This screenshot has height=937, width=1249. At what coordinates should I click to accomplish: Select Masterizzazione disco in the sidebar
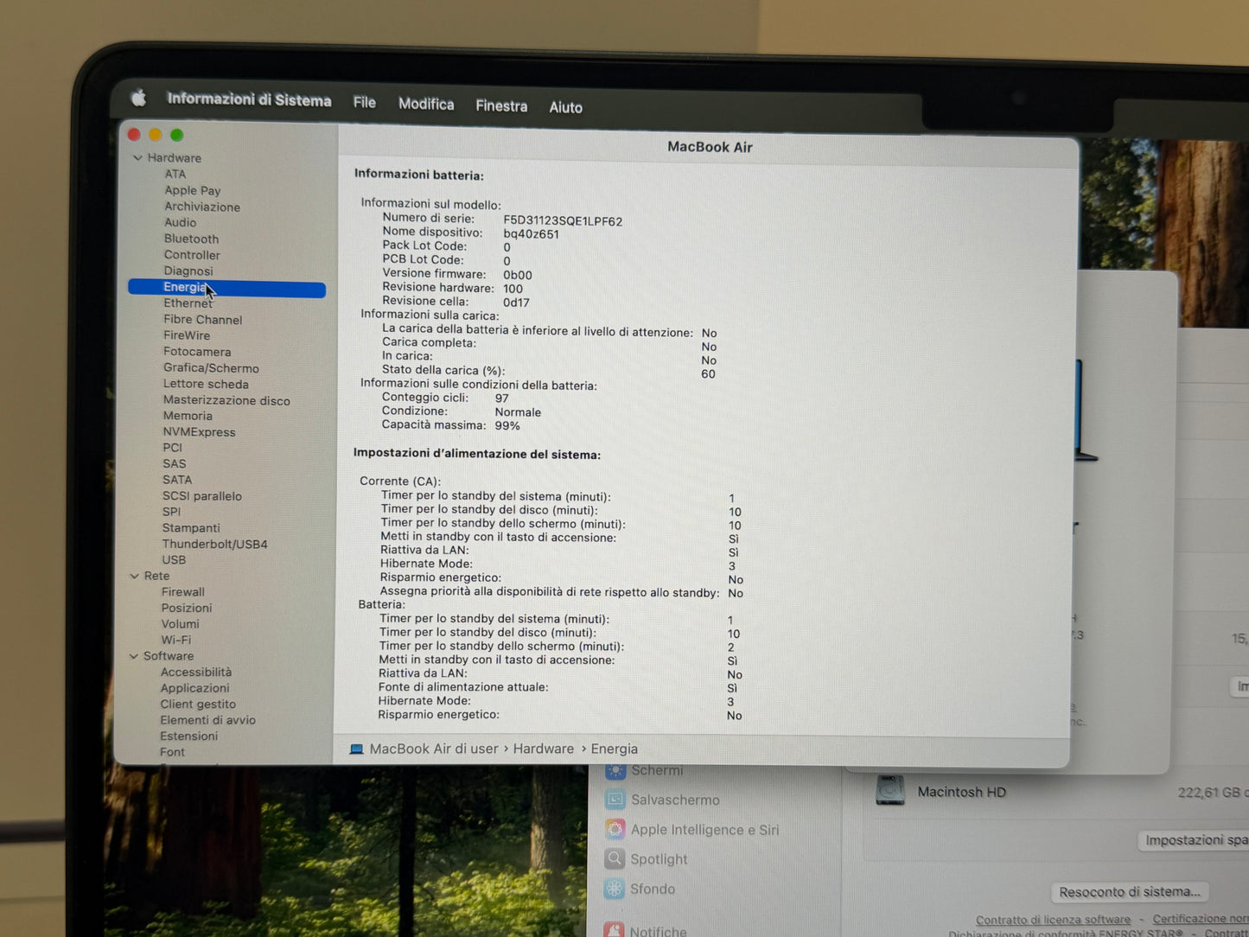tap(226, 400)
